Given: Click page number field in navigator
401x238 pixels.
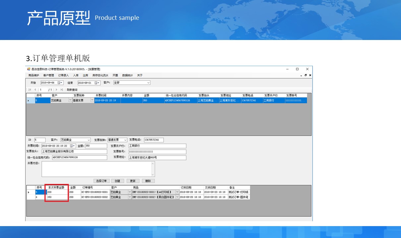Looking at the screenshot, I should click(43, 90).
